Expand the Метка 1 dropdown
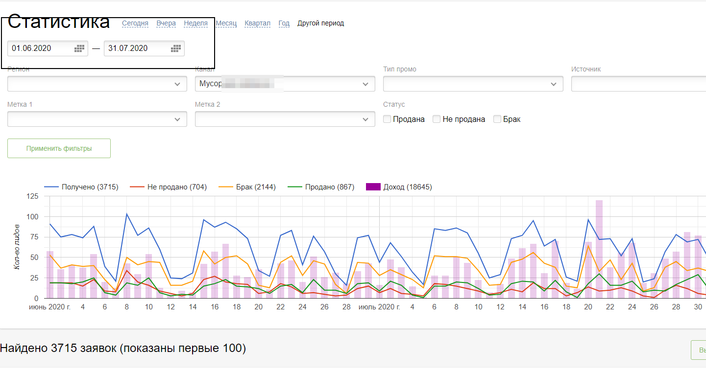 point(177,119)
